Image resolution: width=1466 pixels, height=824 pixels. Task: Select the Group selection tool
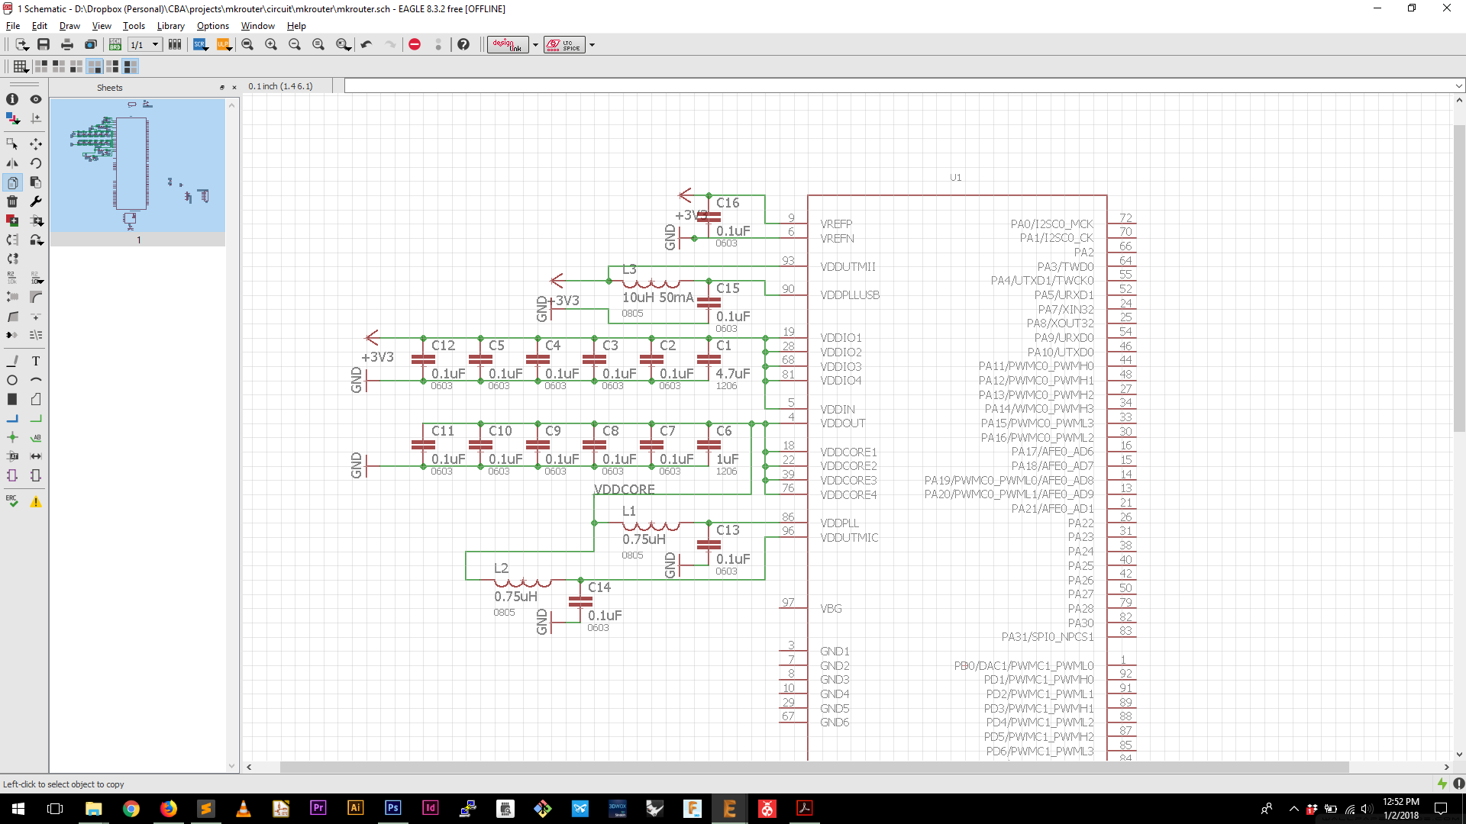[x=12, y=144]
